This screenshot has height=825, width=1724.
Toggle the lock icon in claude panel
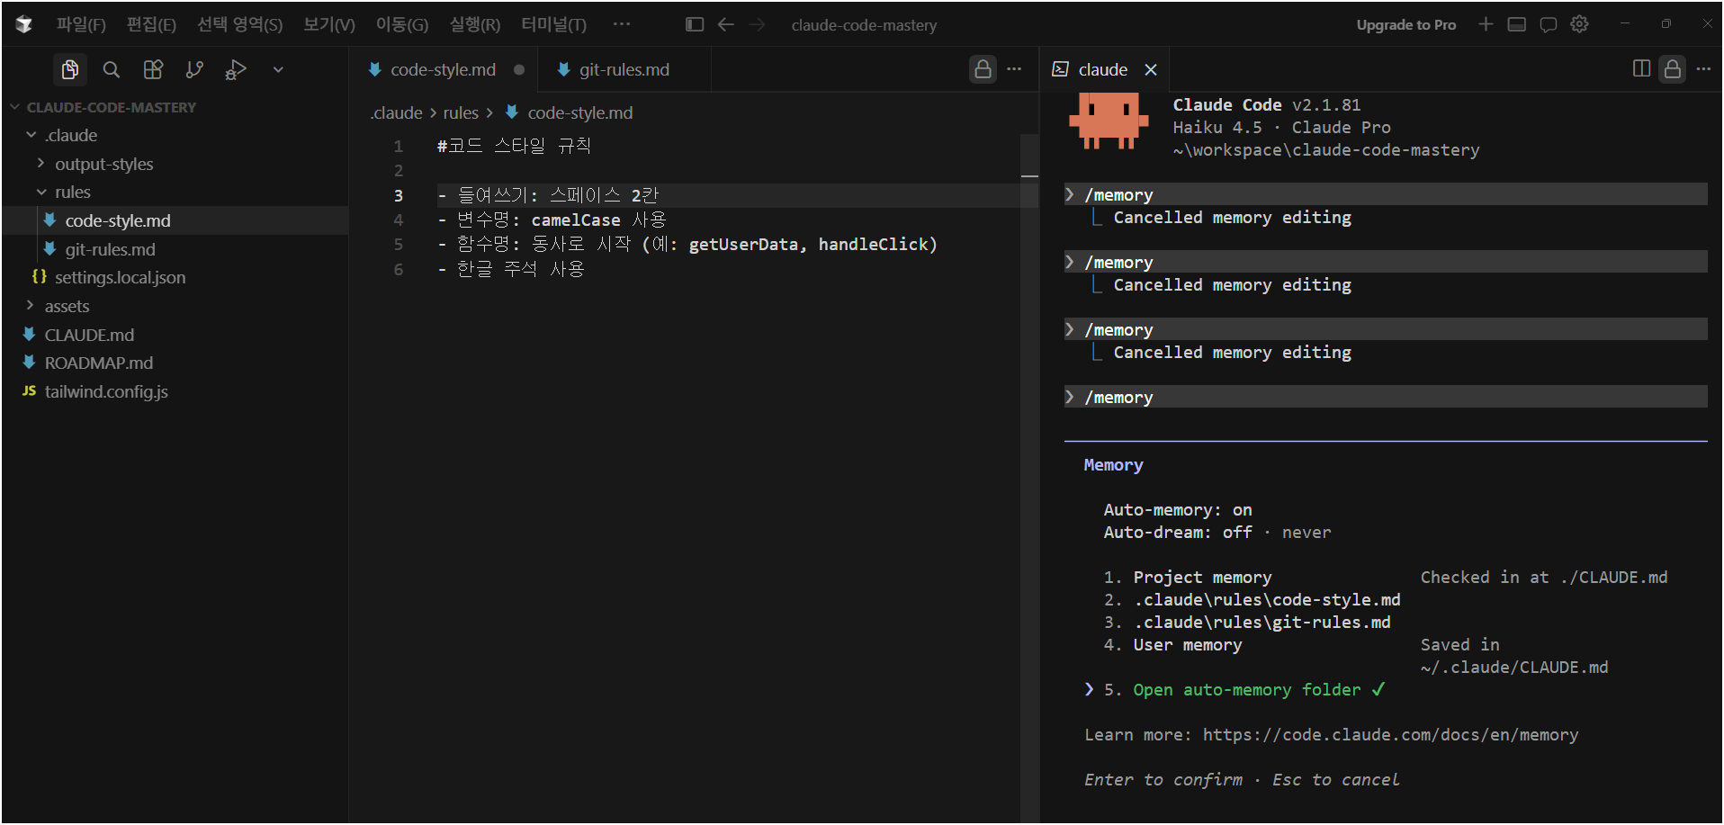pyautogui.click(x=1672, y=69)
